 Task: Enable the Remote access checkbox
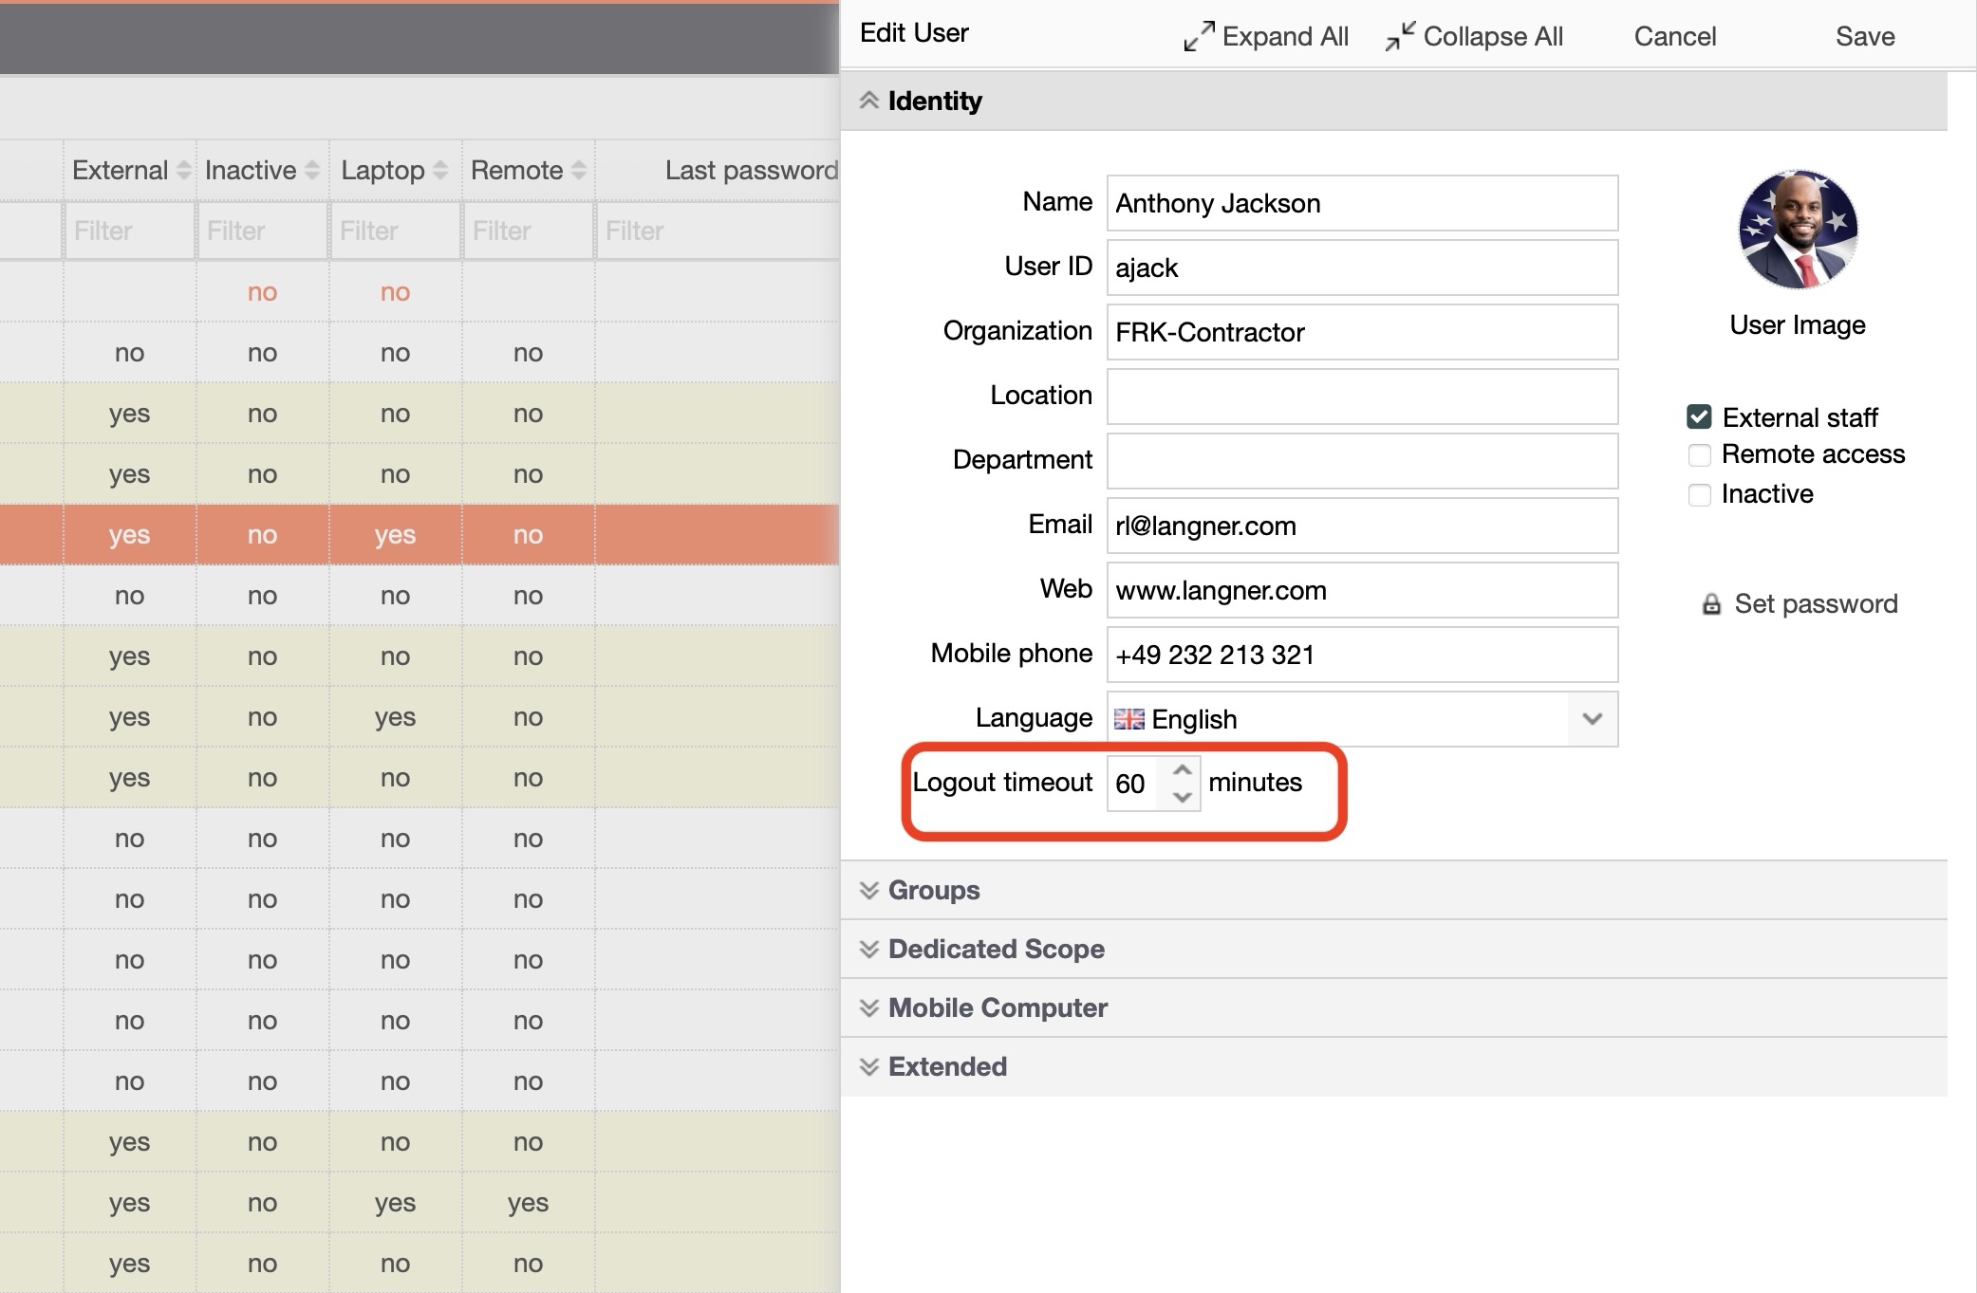(1699, 455)
